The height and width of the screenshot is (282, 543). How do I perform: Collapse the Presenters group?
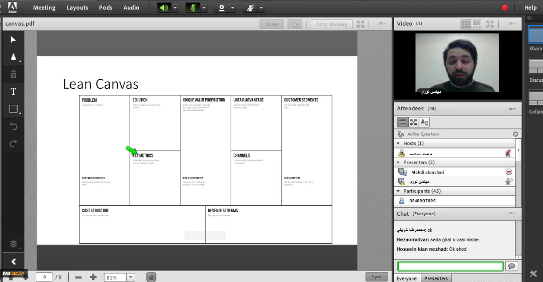(399, 163)
